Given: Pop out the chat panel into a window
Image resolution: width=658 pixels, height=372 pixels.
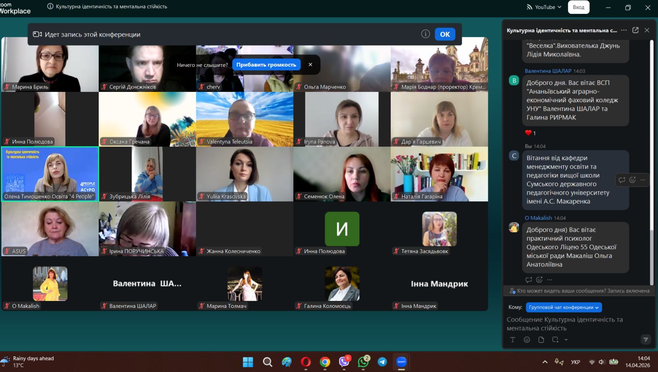Looking at the screenshot, I should tap(635, 30).
